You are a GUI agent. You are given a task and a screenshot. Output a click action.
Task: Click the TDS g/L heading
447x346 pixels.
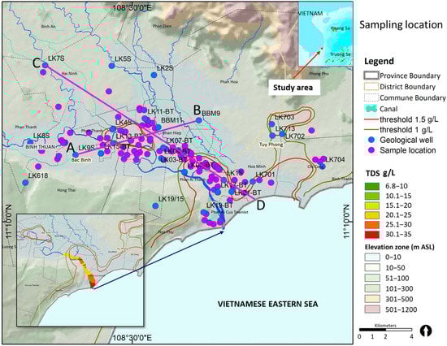point(380,173)
